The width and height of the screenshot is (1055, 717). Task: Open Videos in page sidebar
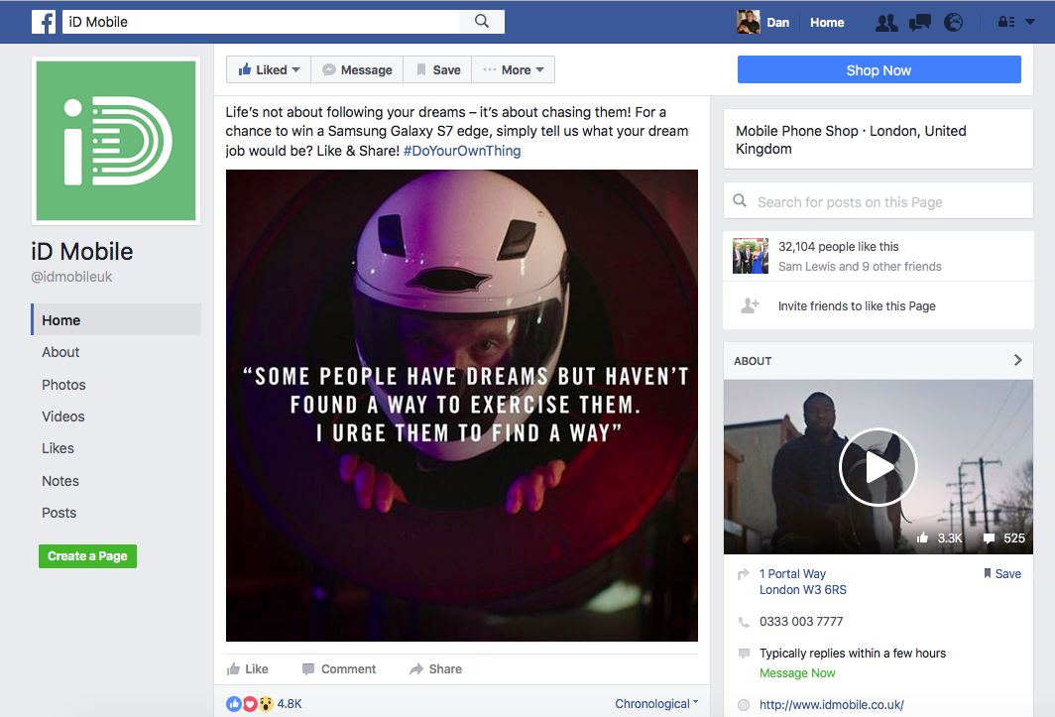[63, 417]
